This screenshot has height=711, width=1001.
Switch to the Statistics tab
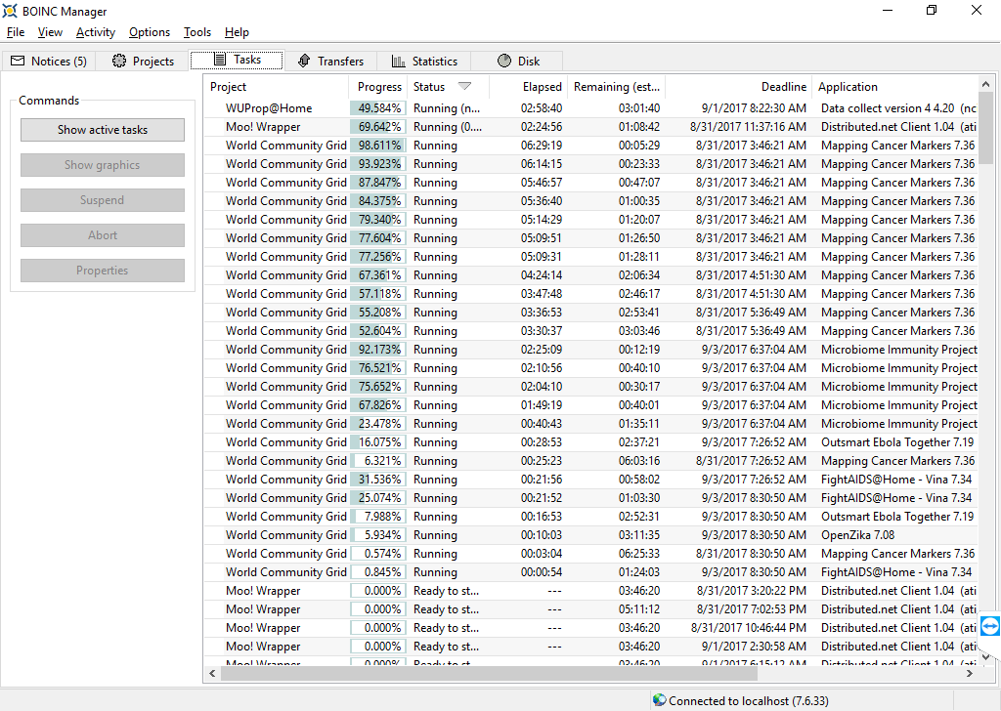click(x=424, y=62)
